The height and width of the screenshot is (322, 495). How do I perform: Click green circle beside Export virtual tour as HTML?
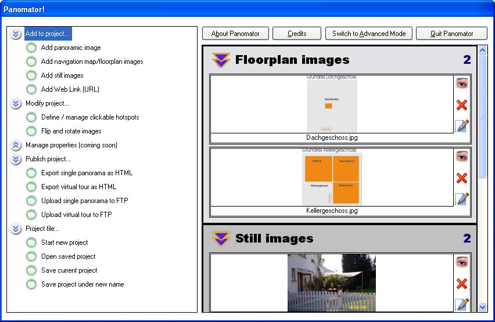coord(31,187)
